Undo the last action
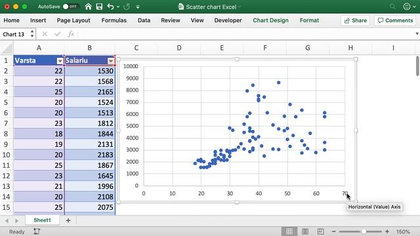420x236 pixels. tap(110, 7)
